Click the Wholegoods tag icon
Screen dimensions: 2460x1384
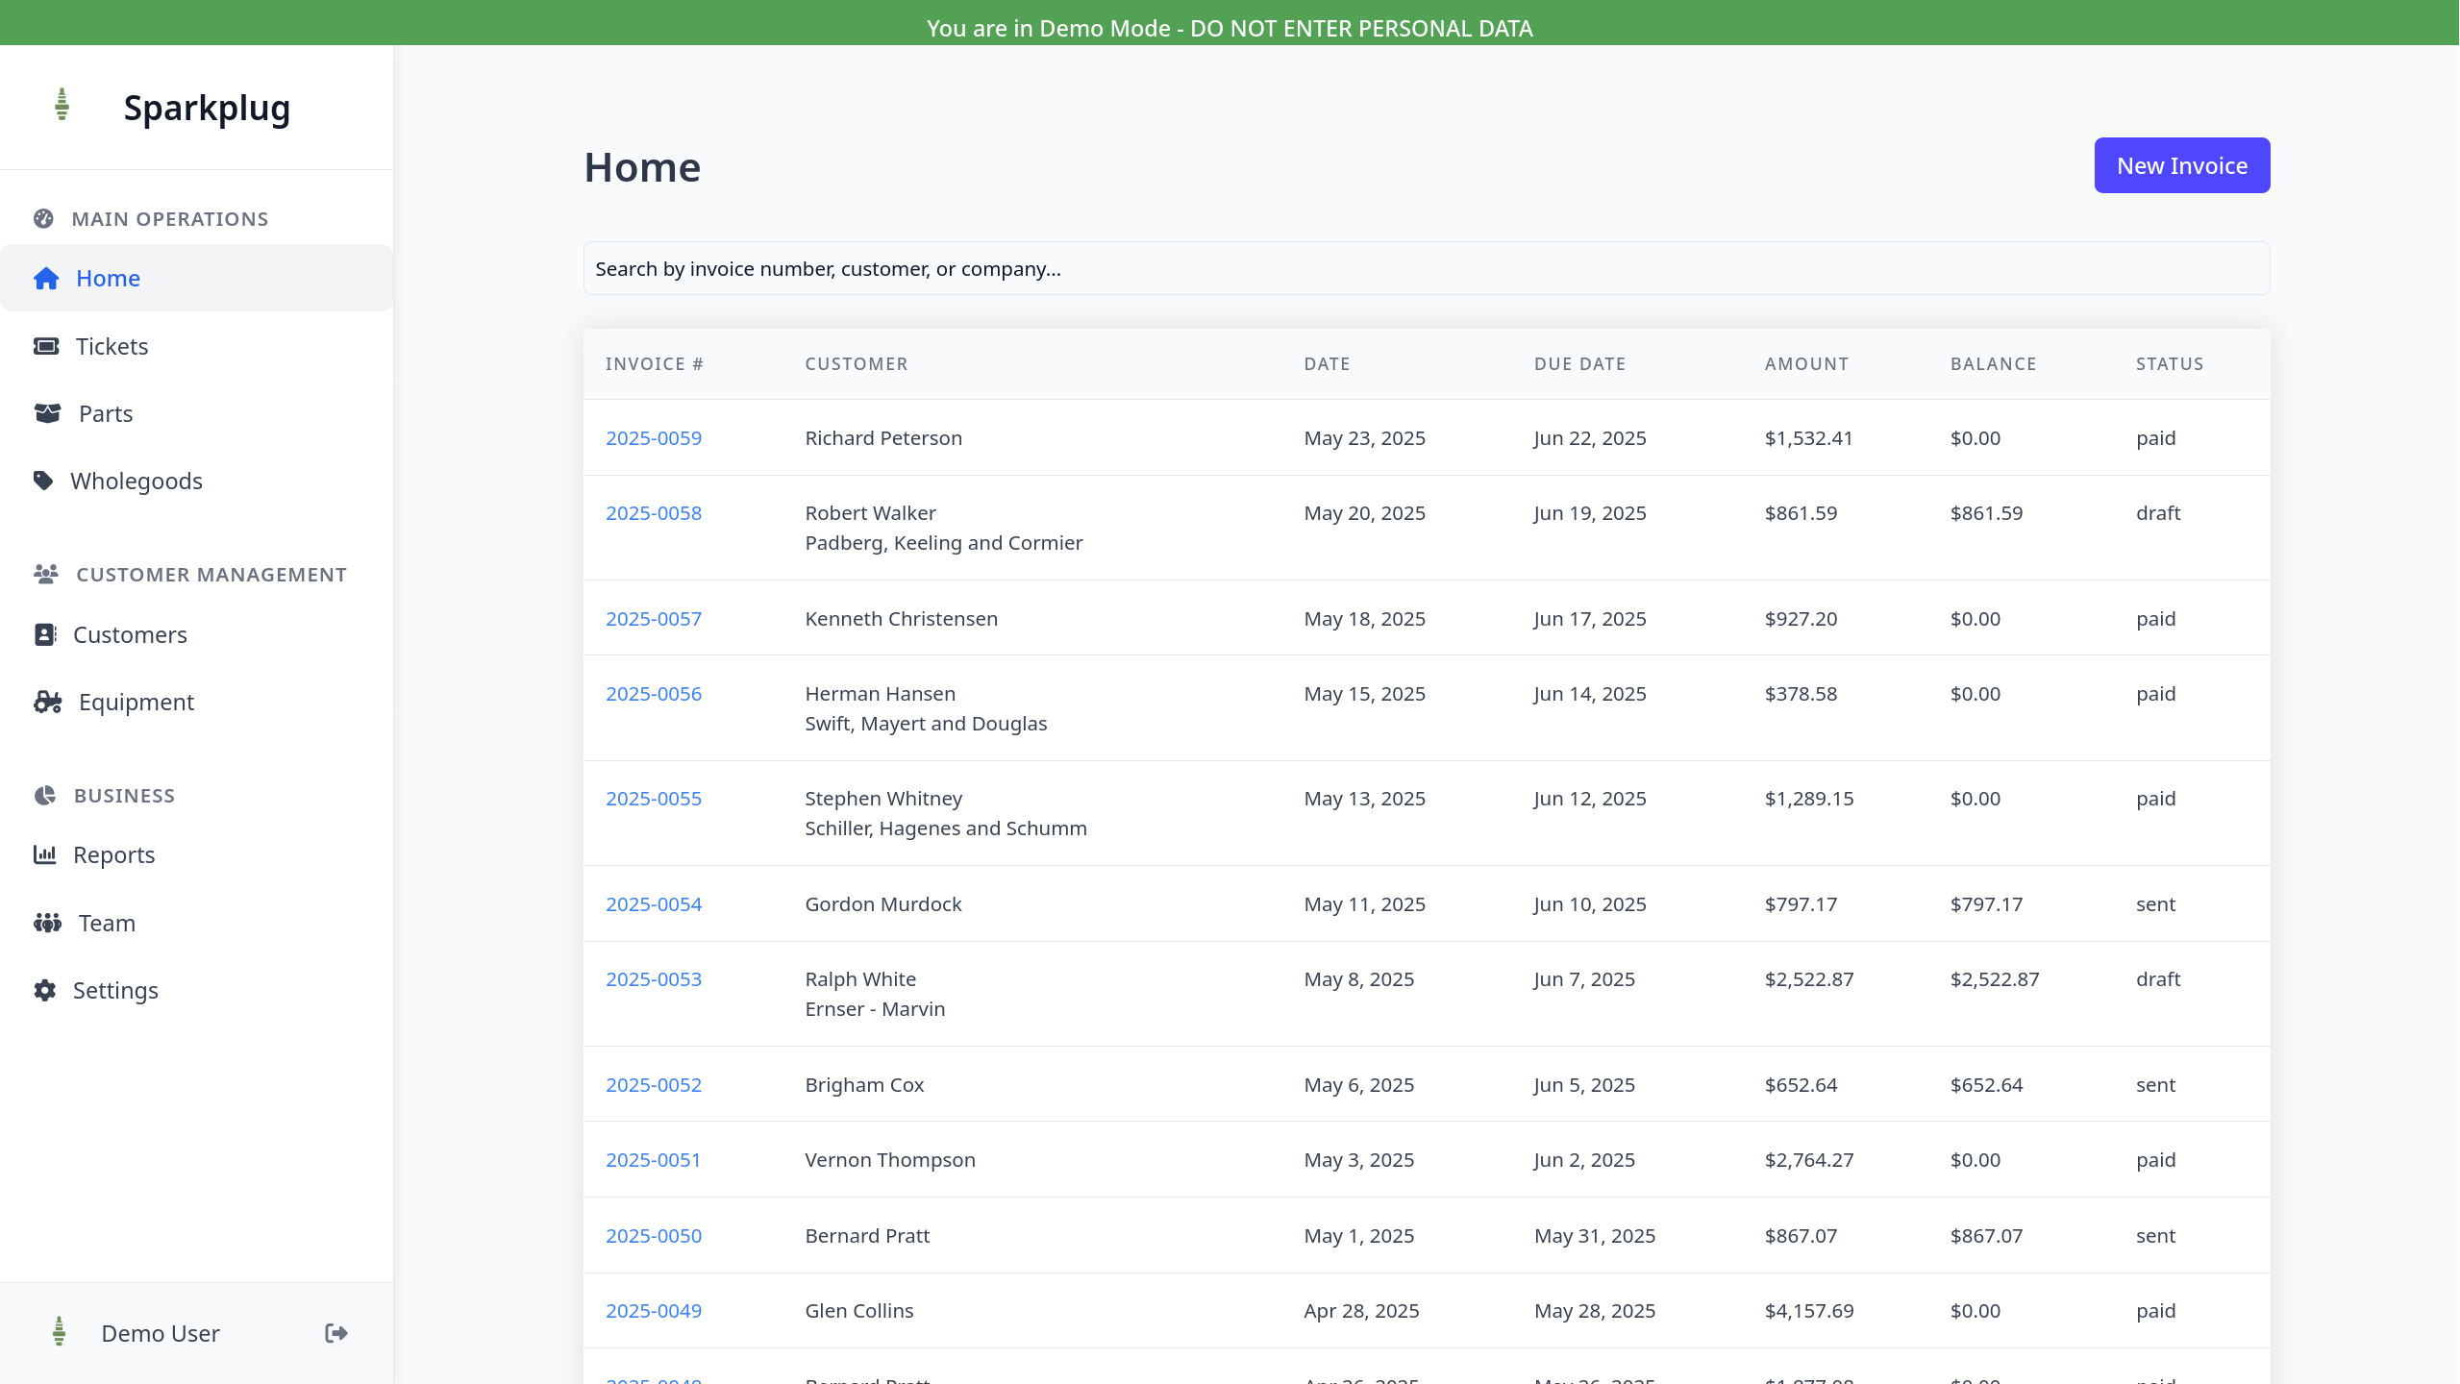tap(43, 480)
